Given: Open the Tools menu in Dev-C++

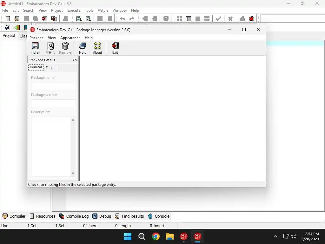Looking at the screenshot, I should click(x=89, y=10).
